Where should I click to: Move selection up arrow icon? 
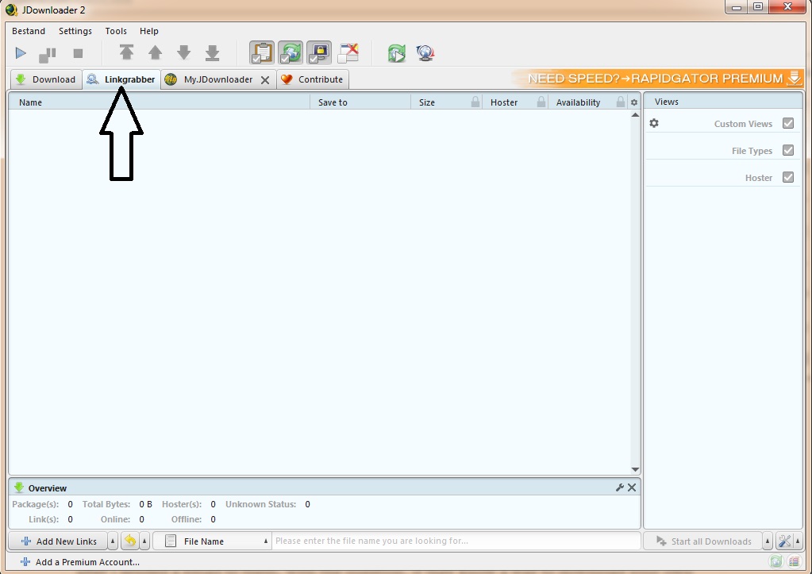pos(156,52)
